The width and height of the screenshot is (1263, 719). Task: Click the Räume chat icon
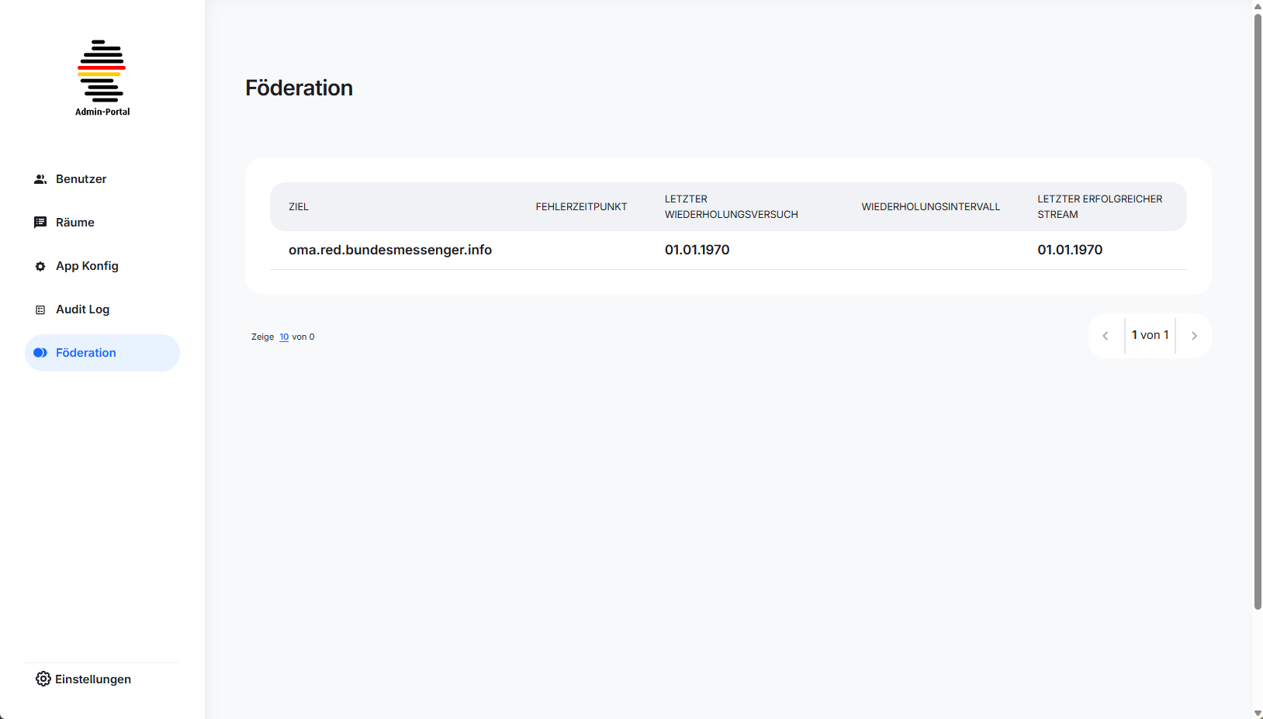pos(40,223)
